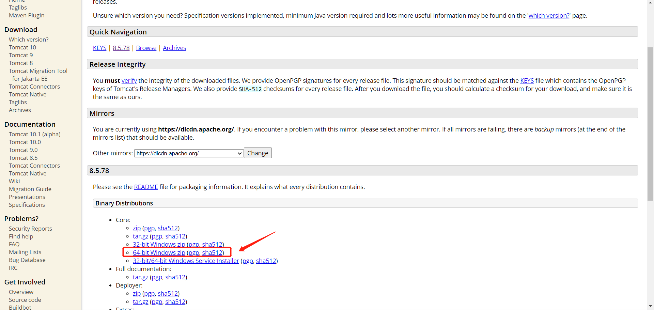Open the Overview link under Get Involved
Viewport: 654px width, 310px height.
pos(21,292)
